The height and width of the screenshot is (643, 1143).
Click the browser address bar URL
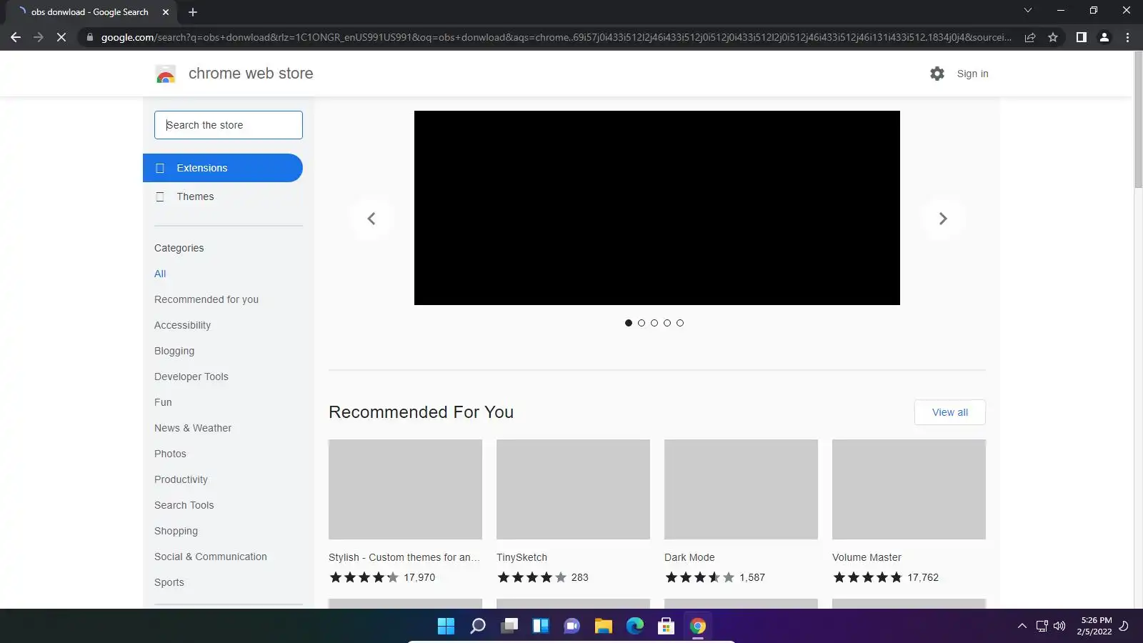pyautogui.click(x=556, y=37)
